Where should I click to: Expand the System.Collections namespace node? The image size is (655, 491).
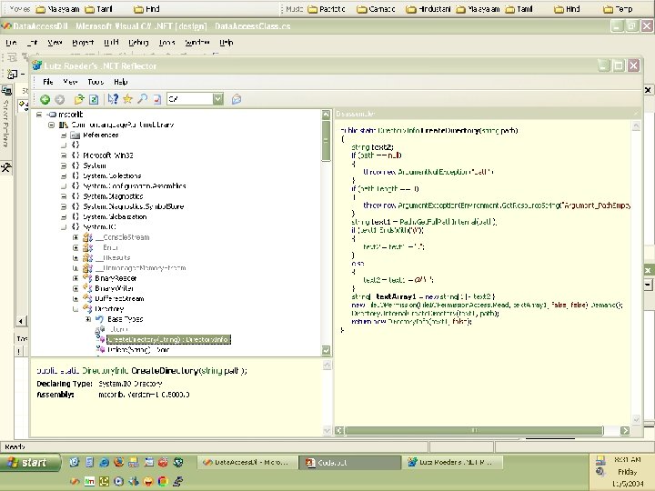[64, 175]
